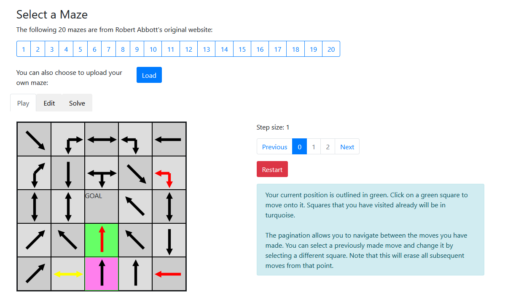Choose maze number 13
The height and width of the screenshot is (307, 505).
[x=207, y=49]
